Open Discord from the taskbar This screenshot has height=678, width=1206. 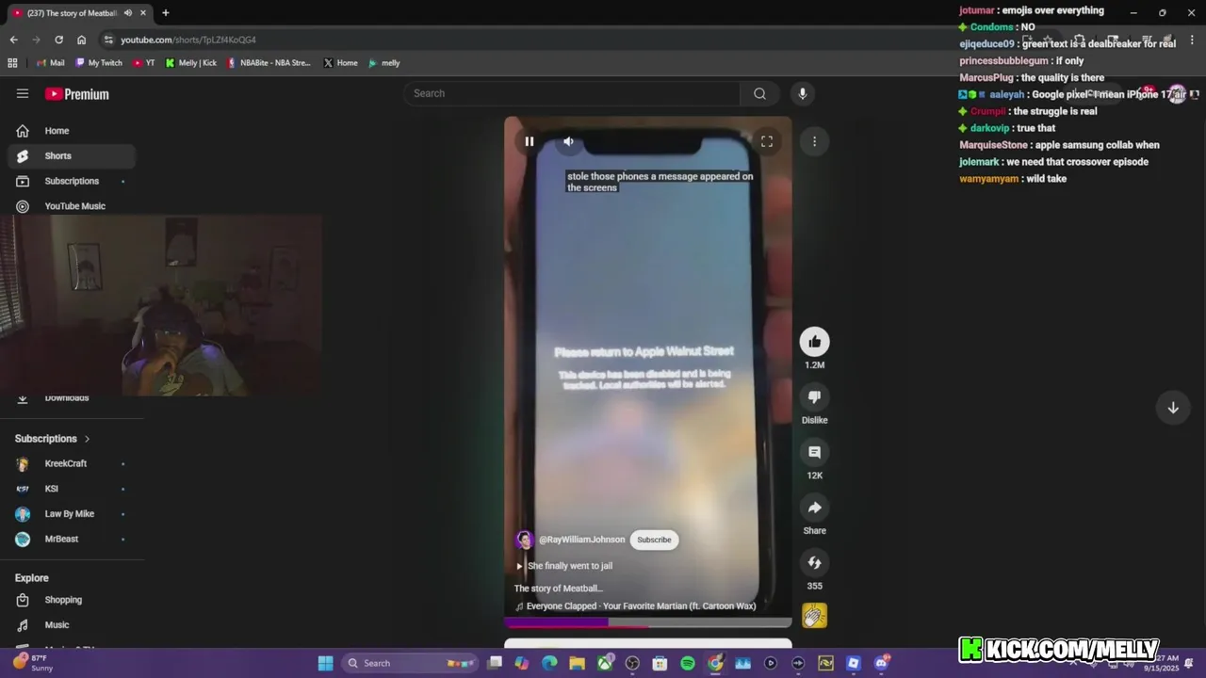(882, 663)
